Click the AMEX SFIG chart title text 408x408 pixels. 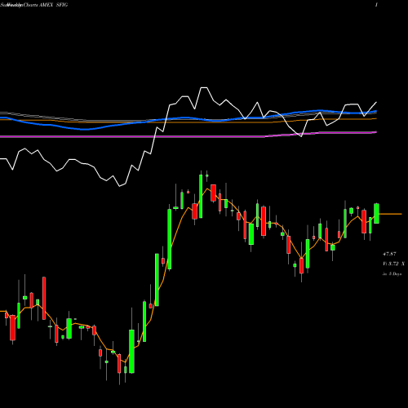53,5
